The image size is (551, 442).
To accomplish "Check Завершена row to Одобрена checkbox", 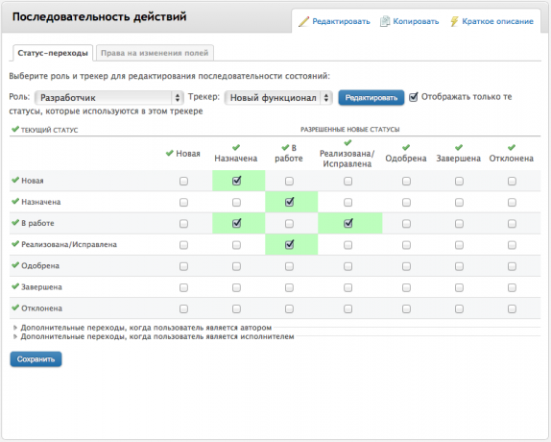I will 406,287.
